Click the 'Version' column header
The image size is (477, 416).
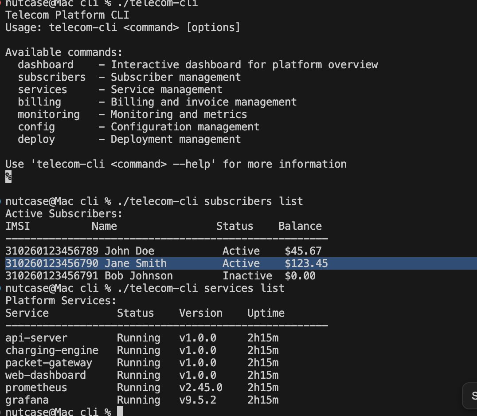tap(201, 313)
